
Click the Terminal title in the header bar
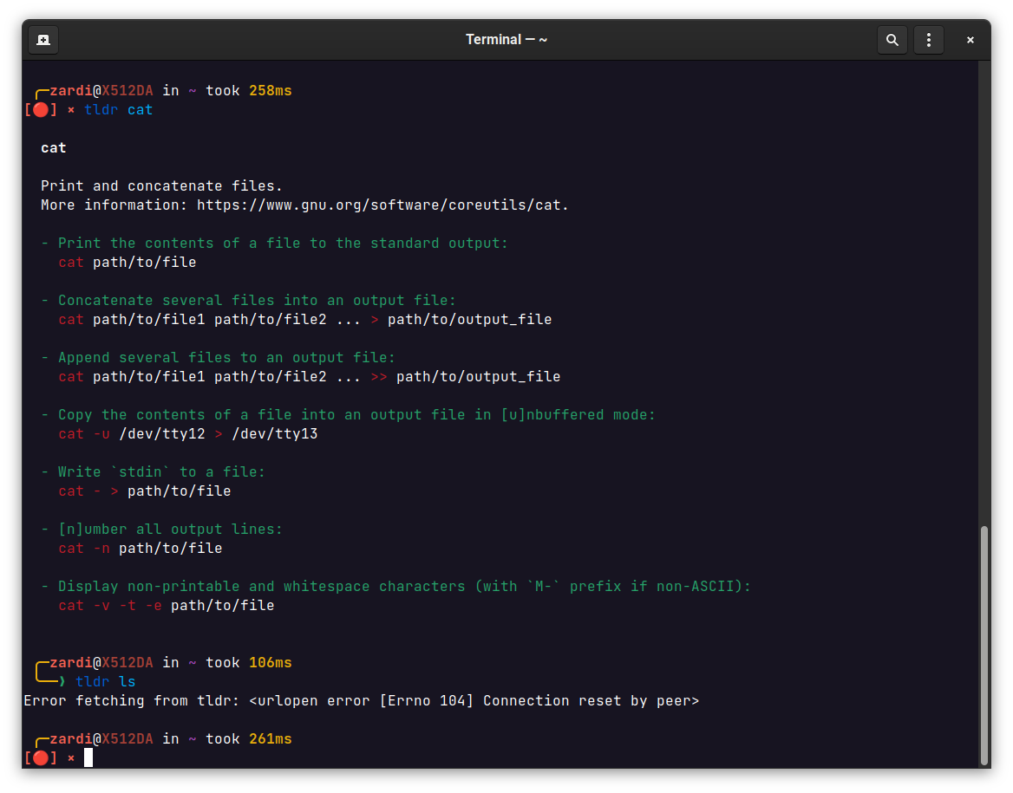coord(506,39)
